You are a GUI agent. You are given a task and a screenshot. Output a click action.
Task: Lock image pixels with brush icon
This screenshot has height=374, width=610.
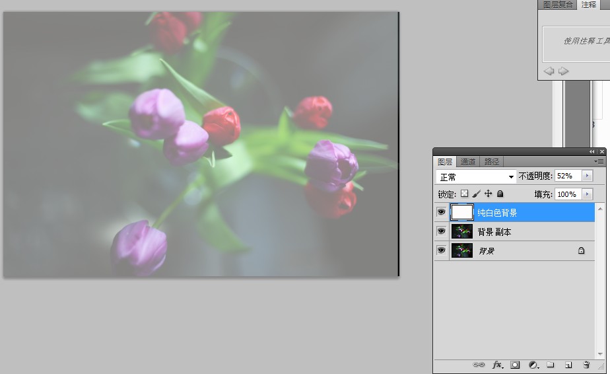(477, 194)
